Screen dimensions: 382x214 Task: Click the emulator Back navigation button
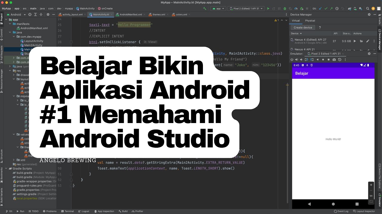click(309, 204)
